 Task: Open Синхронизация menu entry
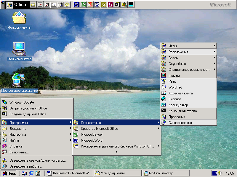click(189, 123)
